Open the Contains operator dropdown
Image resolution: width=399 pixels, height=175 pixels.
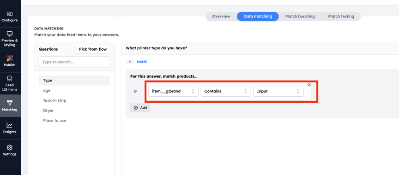[226, 91]
